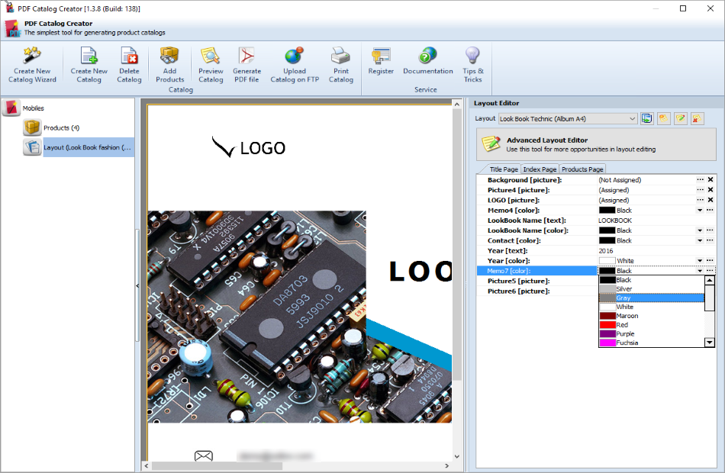Viewport: 725px width, 473px height.
Task: Click Upload Catalog on FTP
Action: [x=295, y=65]
